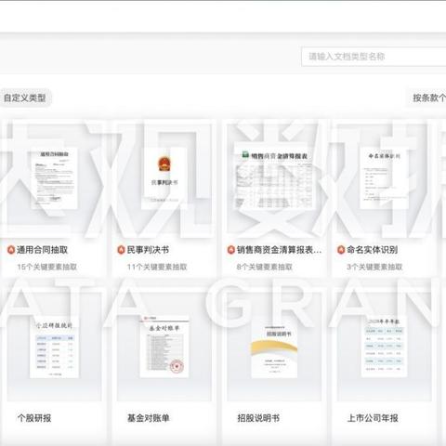Viewport: 446px width, 446px height.
Task: Click the 通用合同抽取 title
Action: click(42, 250)
